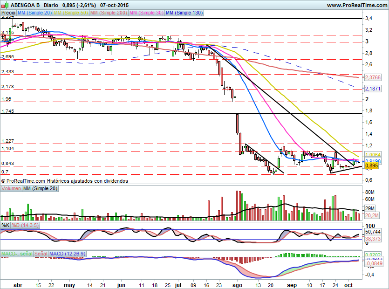This screenshot has width=389, height=289.
Task: Select the MM (Simple 130) label
Action: pyautogui.click(x=184, y=13)
